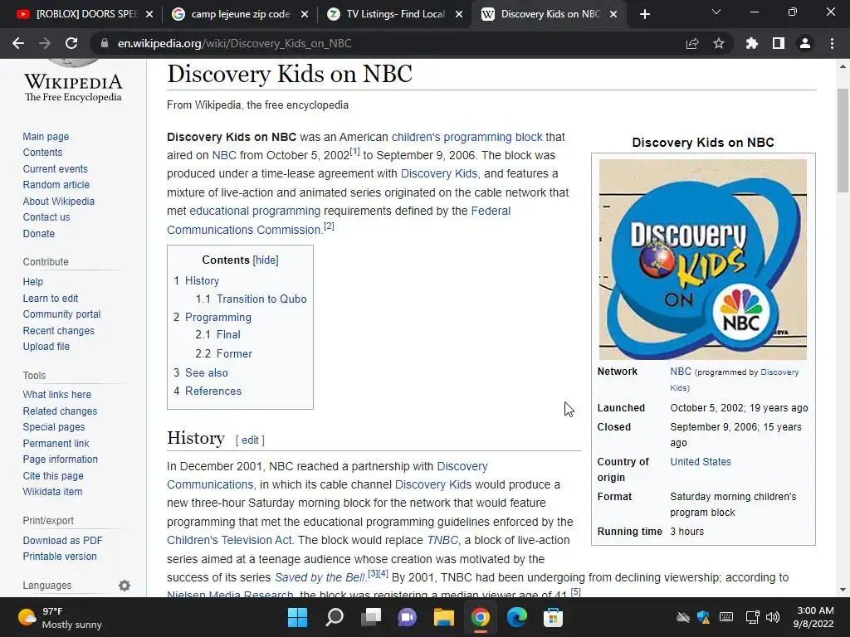
Task: Open Task View on taskbar
Action: pyautogui.click(x=371, y=617)
